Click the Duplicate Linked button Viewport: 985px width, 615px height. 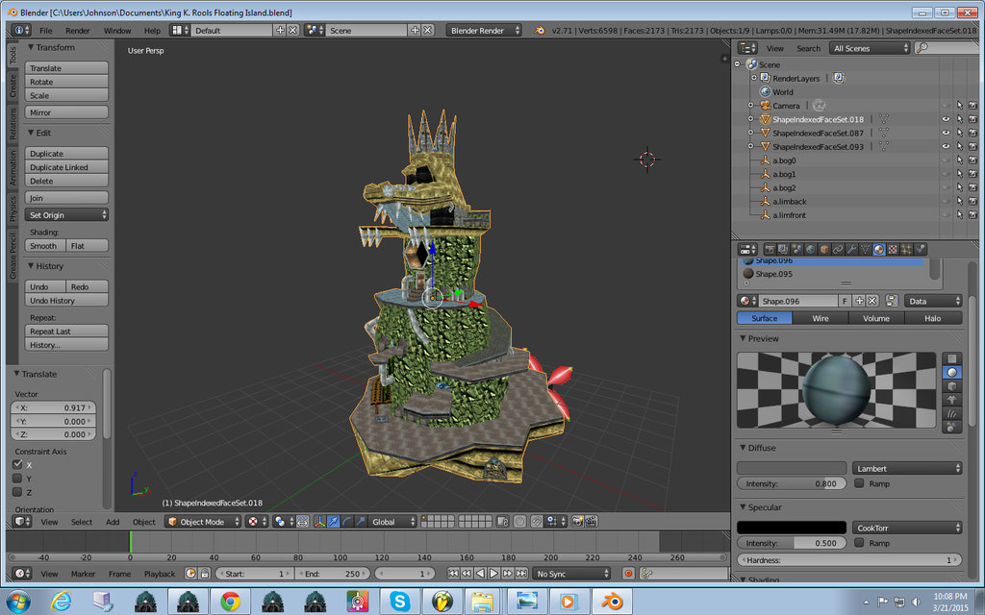(66, 167)
